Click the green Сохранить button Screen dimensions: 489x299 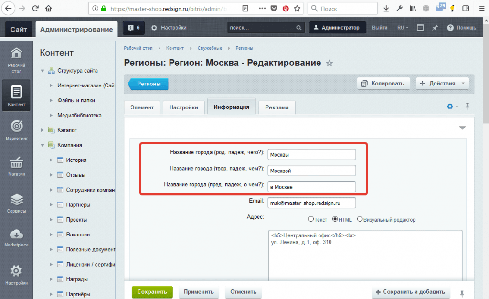152,292
